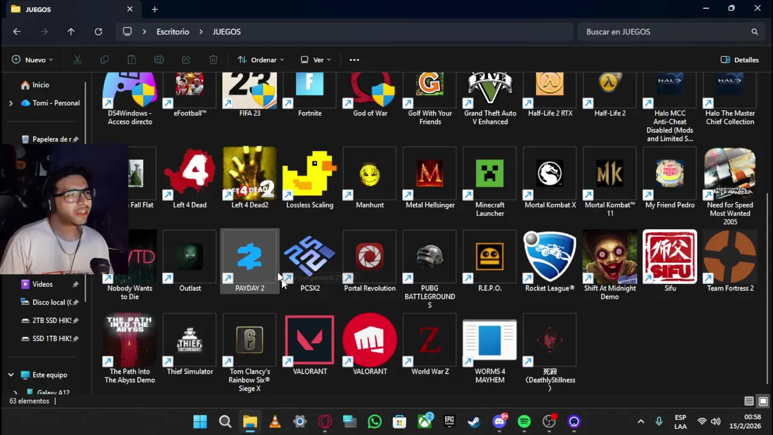Switch to details list view layout
Viewport: 773px width, 435px height.
[749, 401]
